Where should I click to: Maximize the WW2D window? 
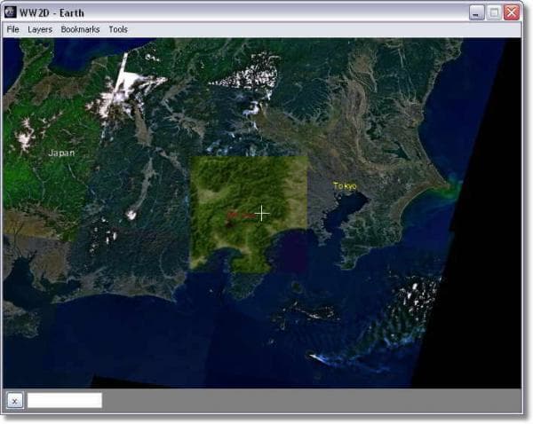[494, 13]
